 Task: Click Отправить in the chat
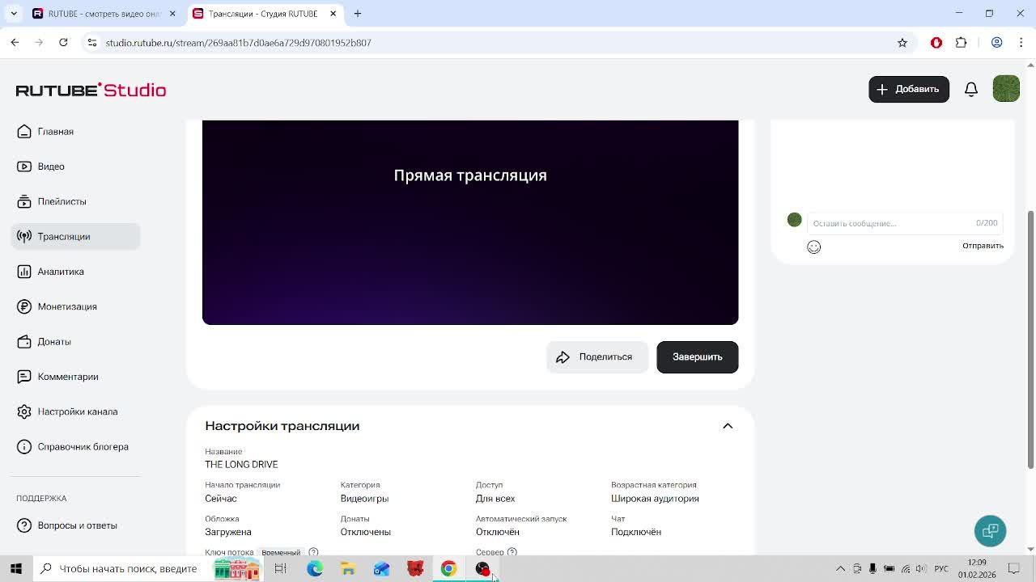(x=983, y=246)
